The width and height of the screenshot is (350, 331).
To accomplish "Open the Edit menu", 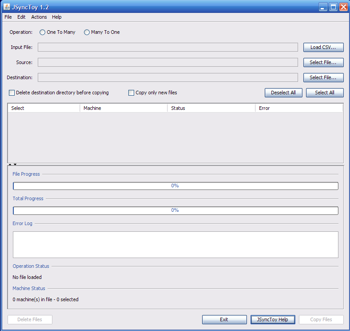I will click(21, 17).
